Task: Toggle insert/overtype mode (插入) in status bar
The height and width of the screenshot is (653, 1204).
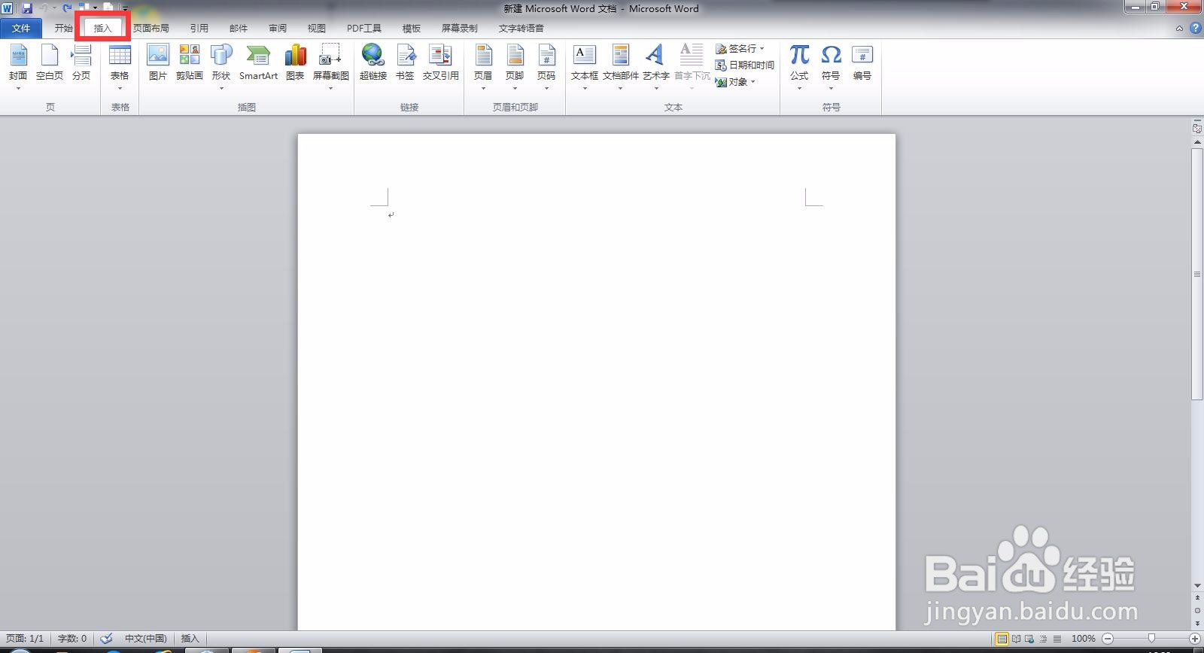Action: 190,638
